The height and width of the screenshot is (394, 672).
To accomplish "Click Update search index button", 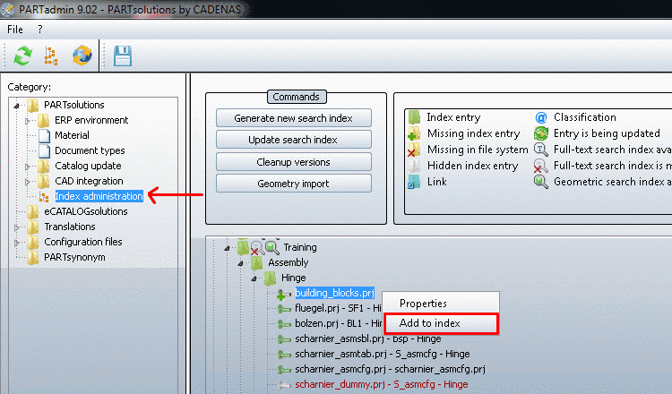I will click(294, 140).
